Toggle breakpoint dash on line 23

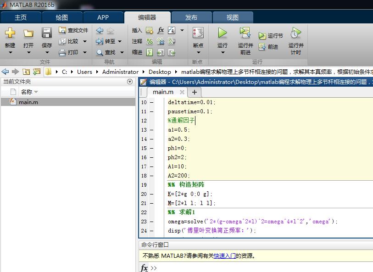(x=151, y=222)
